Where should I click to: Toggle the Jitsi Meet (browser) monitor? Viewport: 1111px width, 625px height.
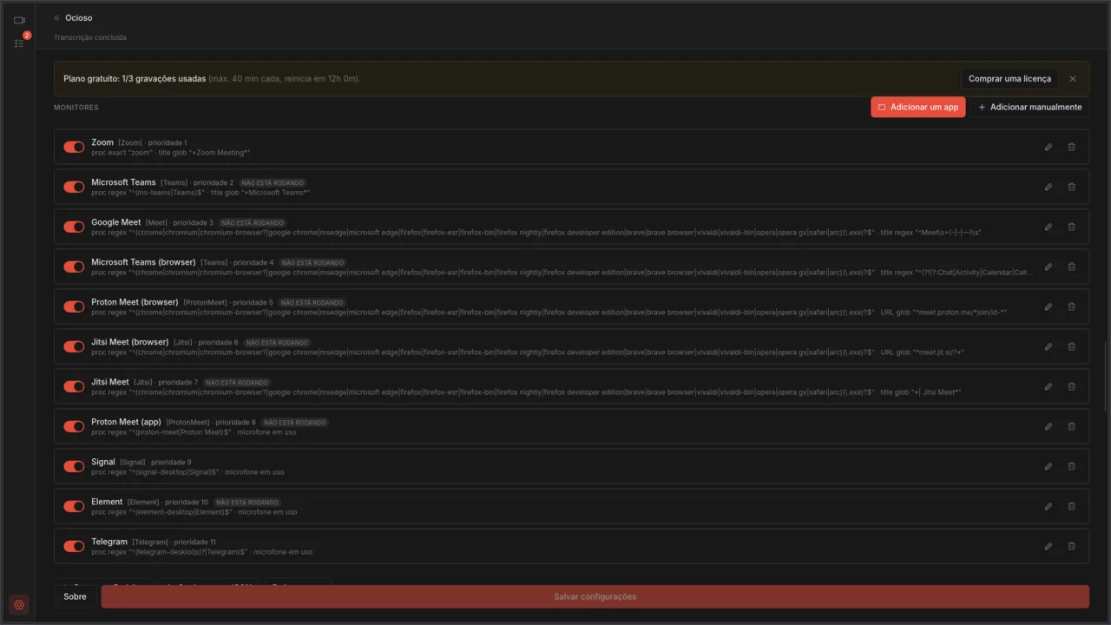(x=74, y=346)
